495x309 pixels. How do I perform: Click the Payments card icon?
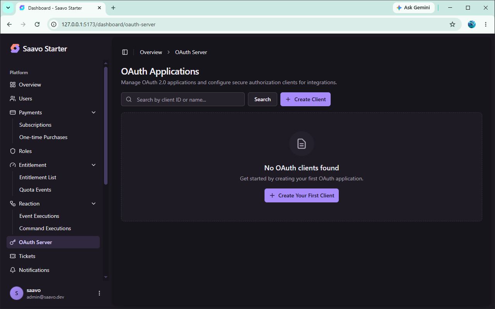tap(13, 112)
